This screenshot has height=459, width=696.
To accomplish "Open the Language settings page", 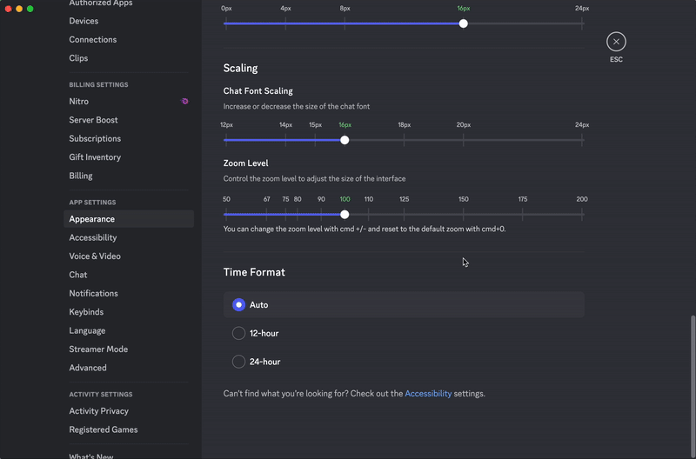I will click(x=87, y=331).
